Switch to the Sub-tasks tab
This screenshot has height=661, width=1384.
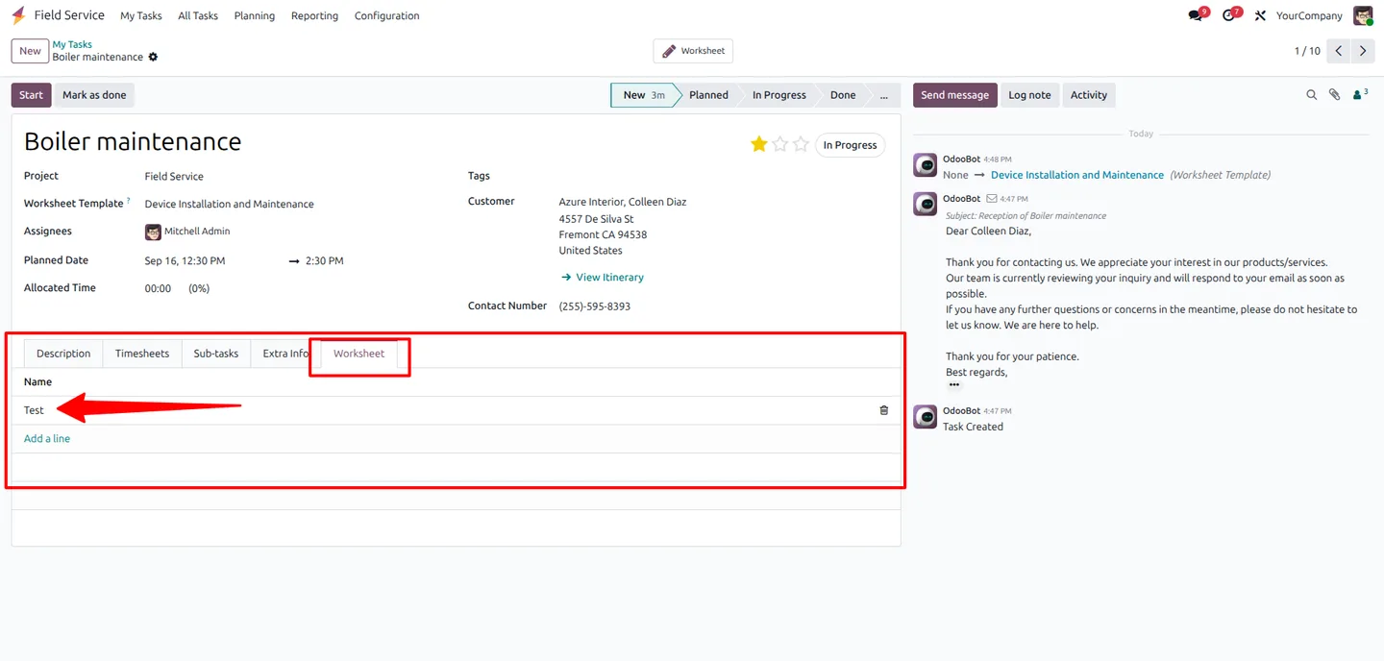pos(216,354)
